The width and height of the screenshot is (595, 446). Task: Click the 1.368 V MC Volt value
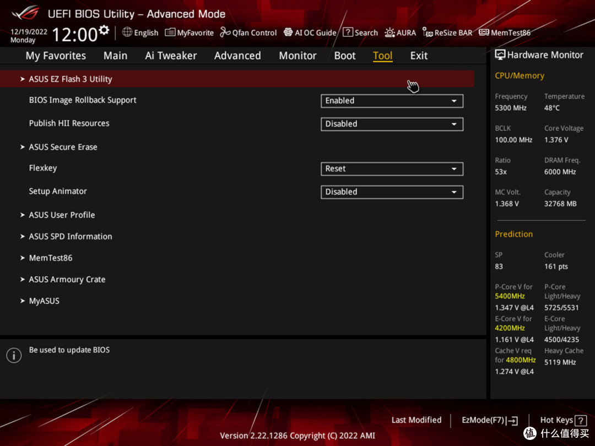tap(507, 204)
